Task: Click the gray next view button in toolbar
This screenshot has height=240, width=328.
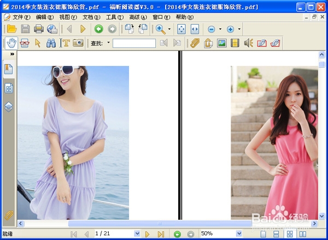Action: 112,29
